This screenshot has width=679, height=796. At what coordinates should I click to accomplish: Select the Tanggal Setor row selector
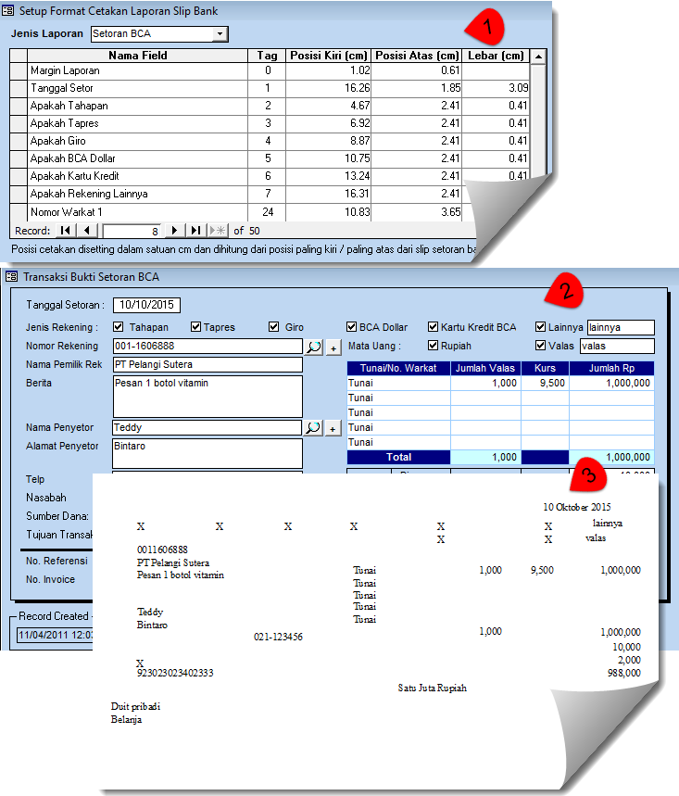(19, 88)
